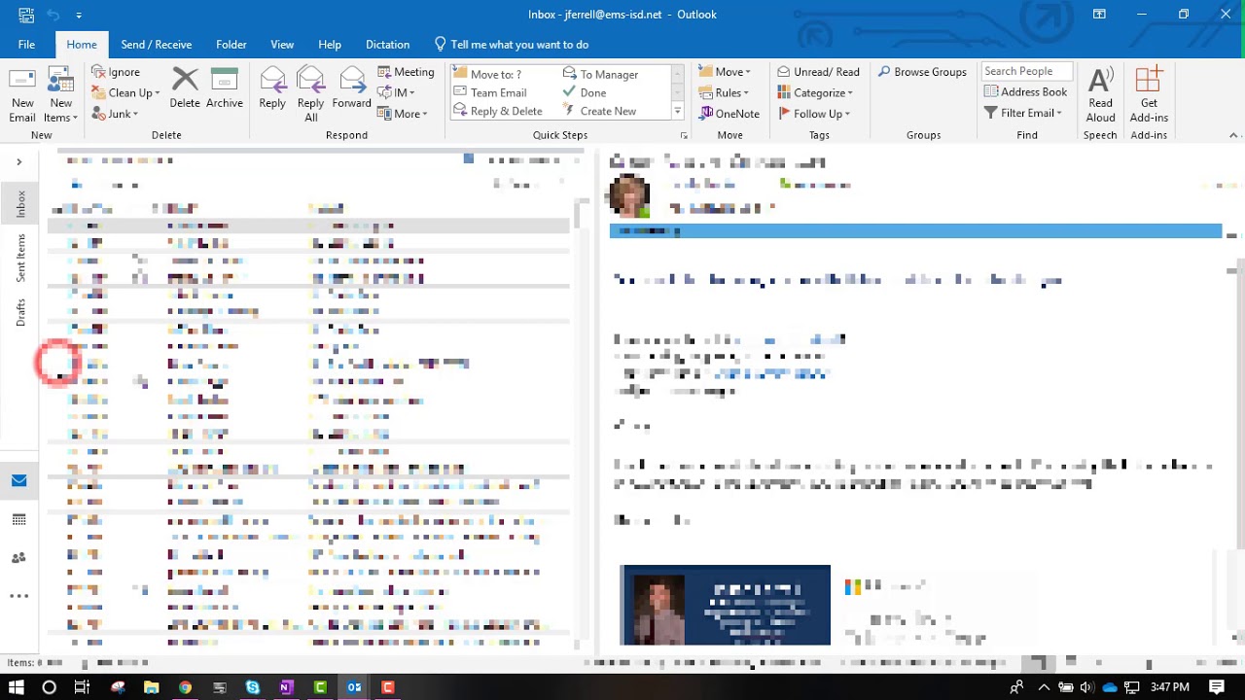Open the More respond options
This screenshot has height=700, width=1245.
click(x=403, y=114)
